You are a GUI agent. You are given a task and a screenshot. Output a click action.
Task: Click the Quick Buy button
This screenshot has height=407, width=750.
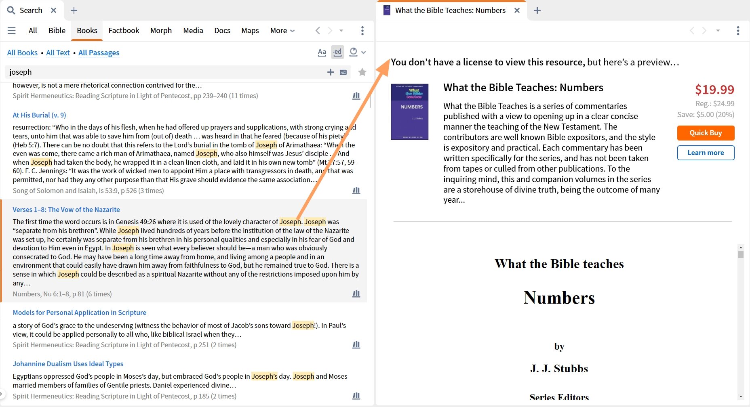(706, 133)
